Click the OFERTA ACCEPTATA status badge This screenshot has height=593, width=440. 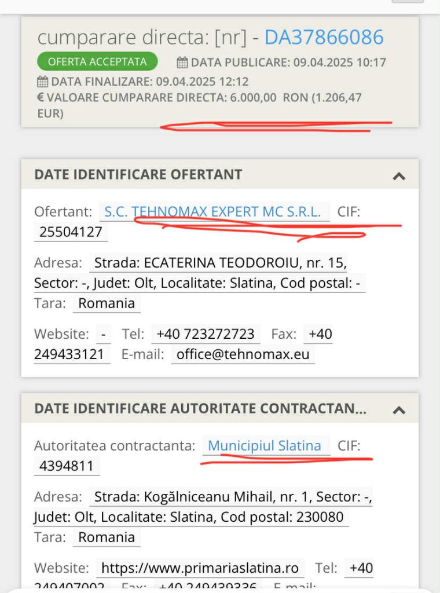(x=97, y=62)
